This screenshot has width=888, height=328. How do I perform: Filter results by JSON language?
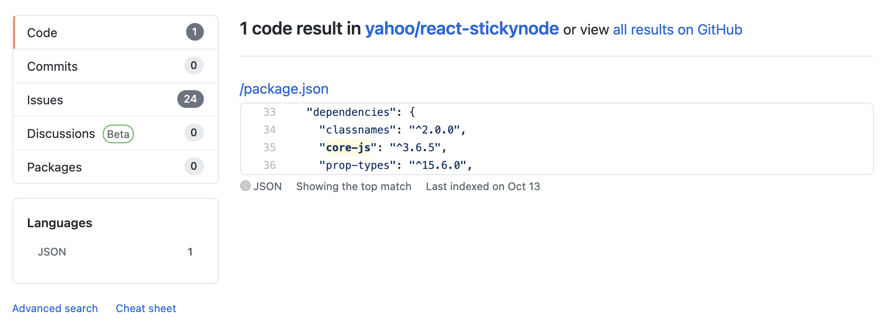[x=51, y=252]
